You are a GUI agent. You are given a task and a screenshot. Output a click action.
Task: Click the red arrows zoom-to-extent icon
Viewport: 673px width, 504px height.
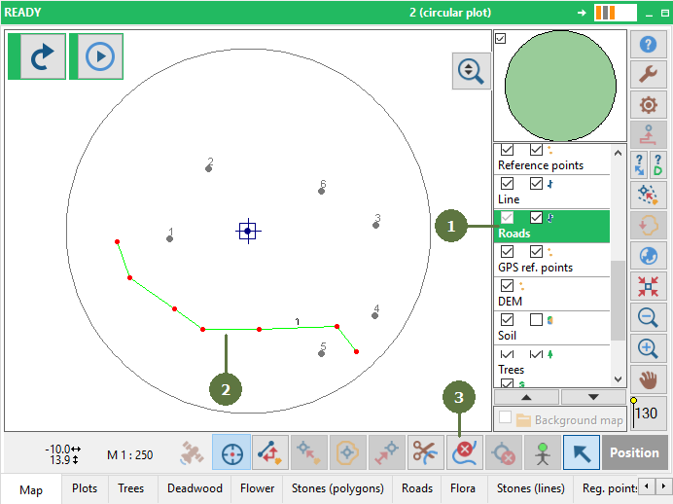click(x=648, y=286)
